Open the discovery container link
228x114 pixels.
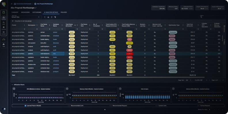pyautogui.click(x=56, y=43)
